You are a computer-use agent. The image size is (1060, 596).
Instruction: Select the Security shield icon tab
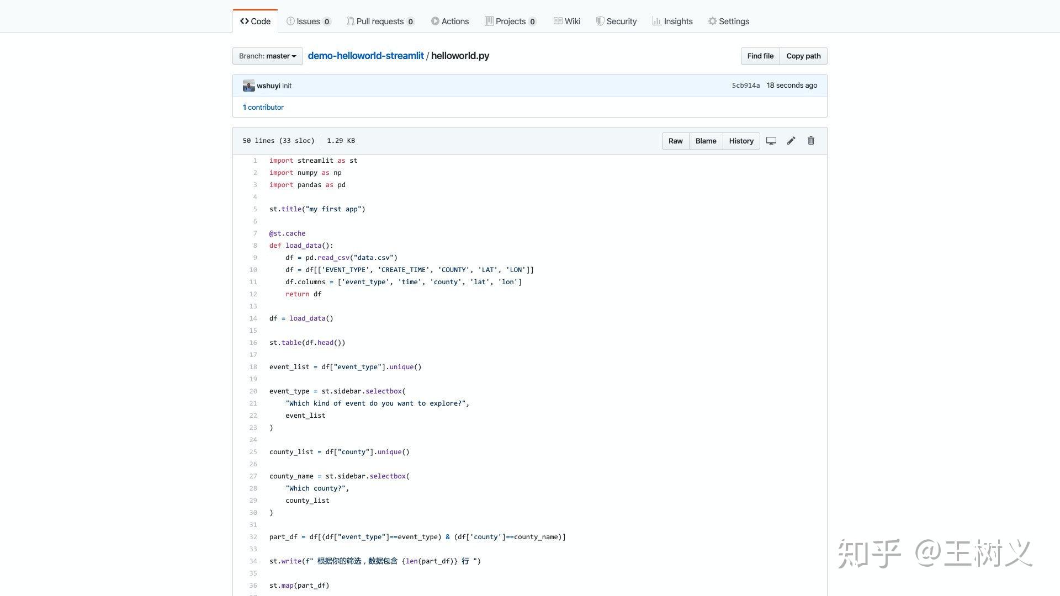tap(616, 21)
